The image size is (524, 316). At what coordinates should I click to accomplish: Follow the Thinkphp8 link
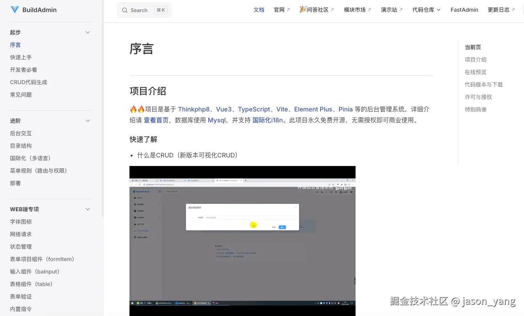[x=194, y=109]
